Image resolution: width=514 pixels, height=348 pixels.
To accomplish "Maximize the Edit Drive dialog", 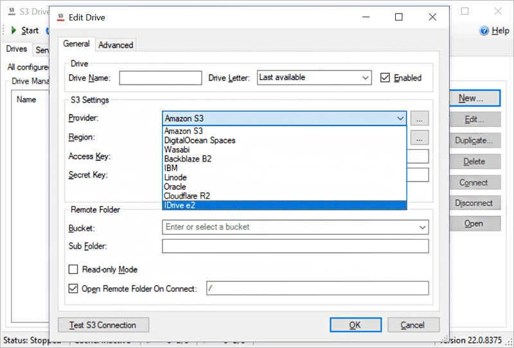I will coord(398,17).
